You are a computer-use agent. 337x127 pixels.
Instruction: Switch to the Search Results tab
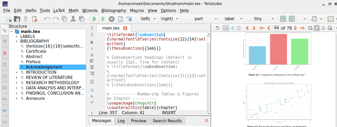(167, 121)
